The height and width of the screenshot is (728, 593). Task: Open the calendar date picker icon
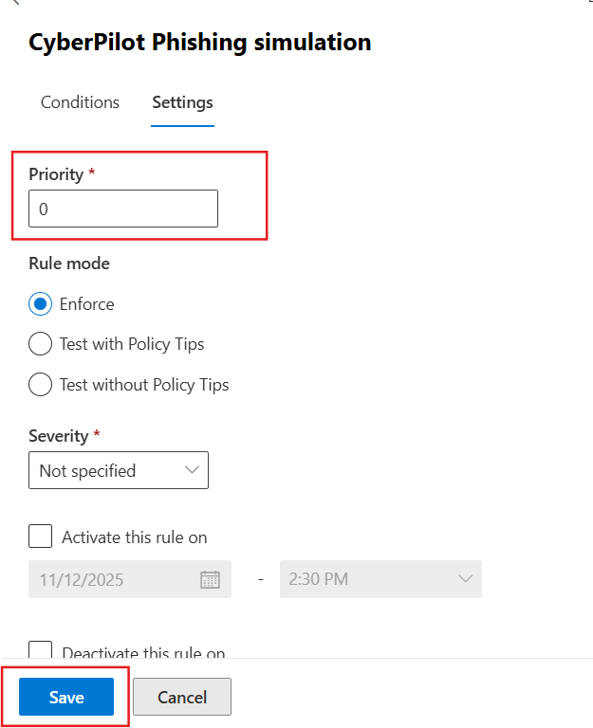(210, 579)
